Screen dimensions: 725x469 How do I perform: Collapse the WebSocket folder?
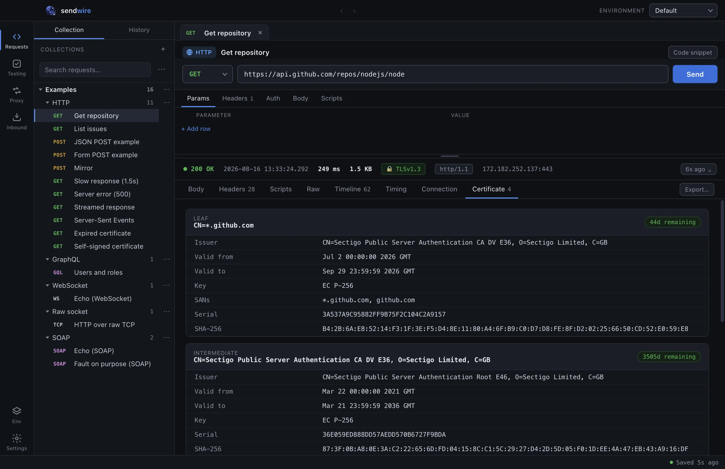(47, 285)
